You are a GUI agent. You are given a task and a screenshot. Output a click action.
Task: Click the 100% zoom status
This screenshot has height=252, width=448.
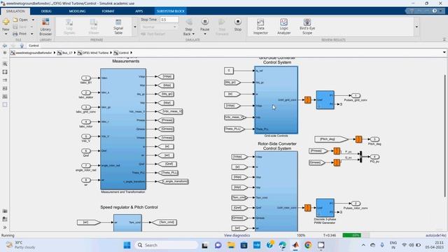tap(301, 235)
